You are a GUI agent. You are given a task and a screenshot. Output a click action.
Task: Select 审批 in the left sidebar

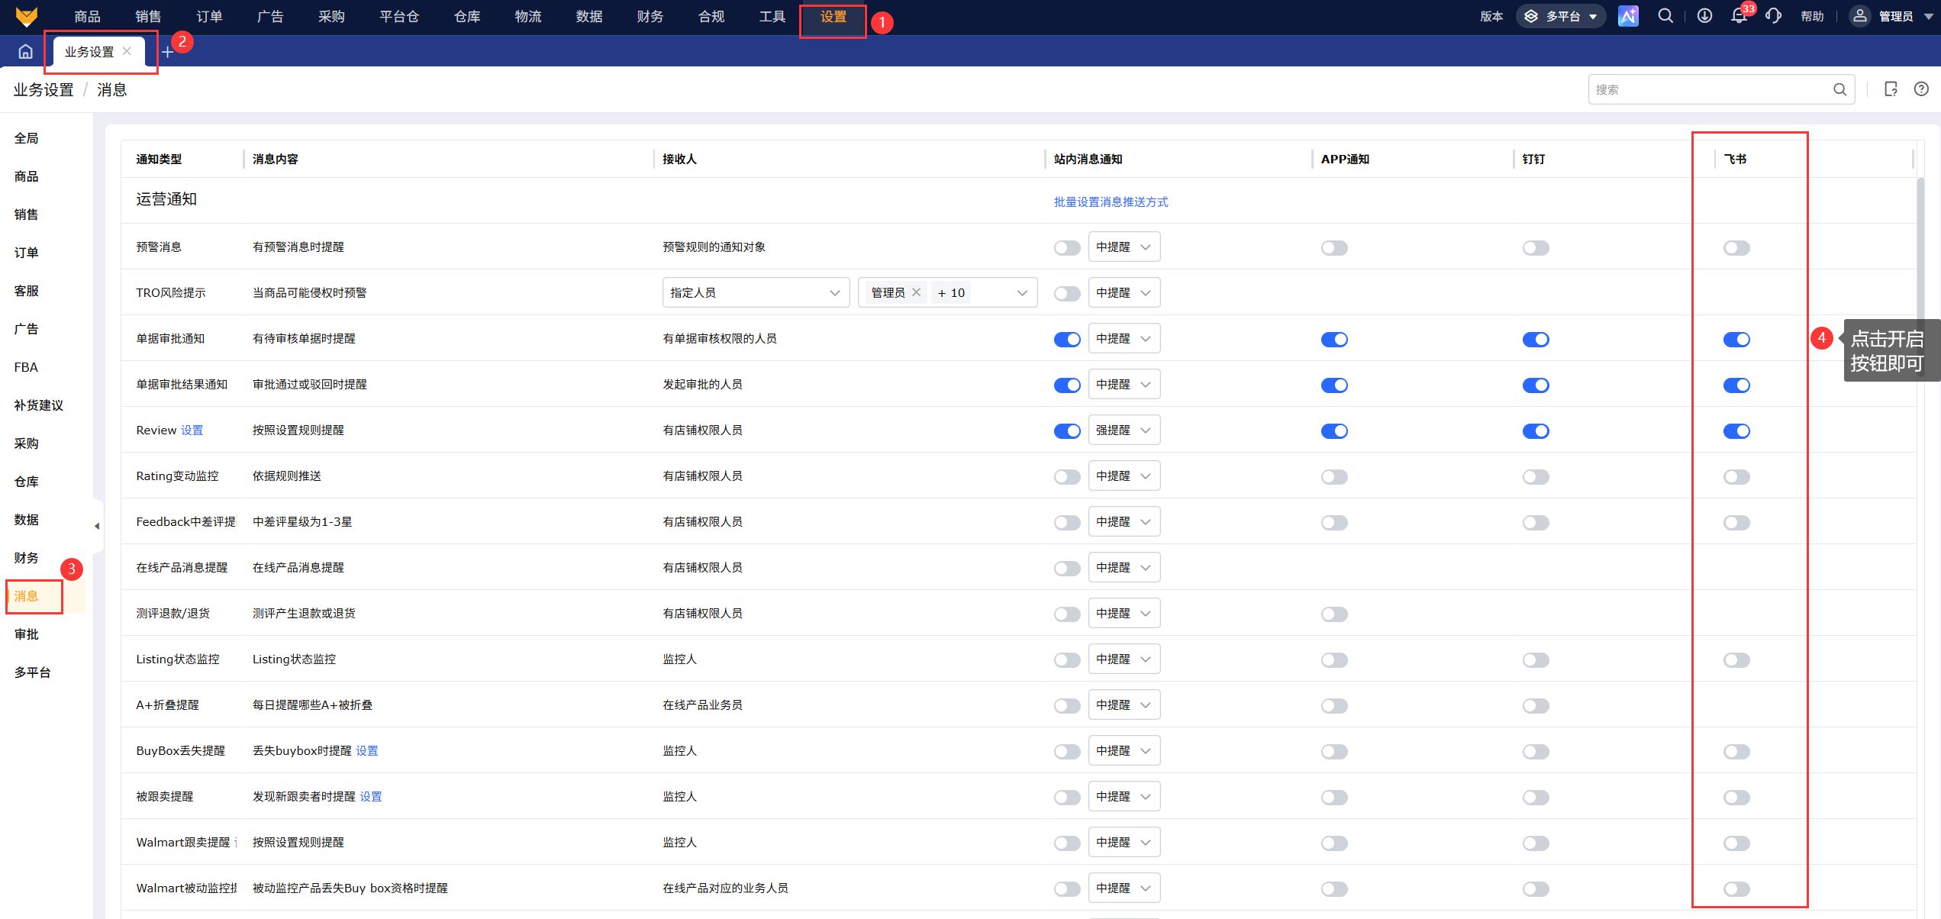click(27, 634)
